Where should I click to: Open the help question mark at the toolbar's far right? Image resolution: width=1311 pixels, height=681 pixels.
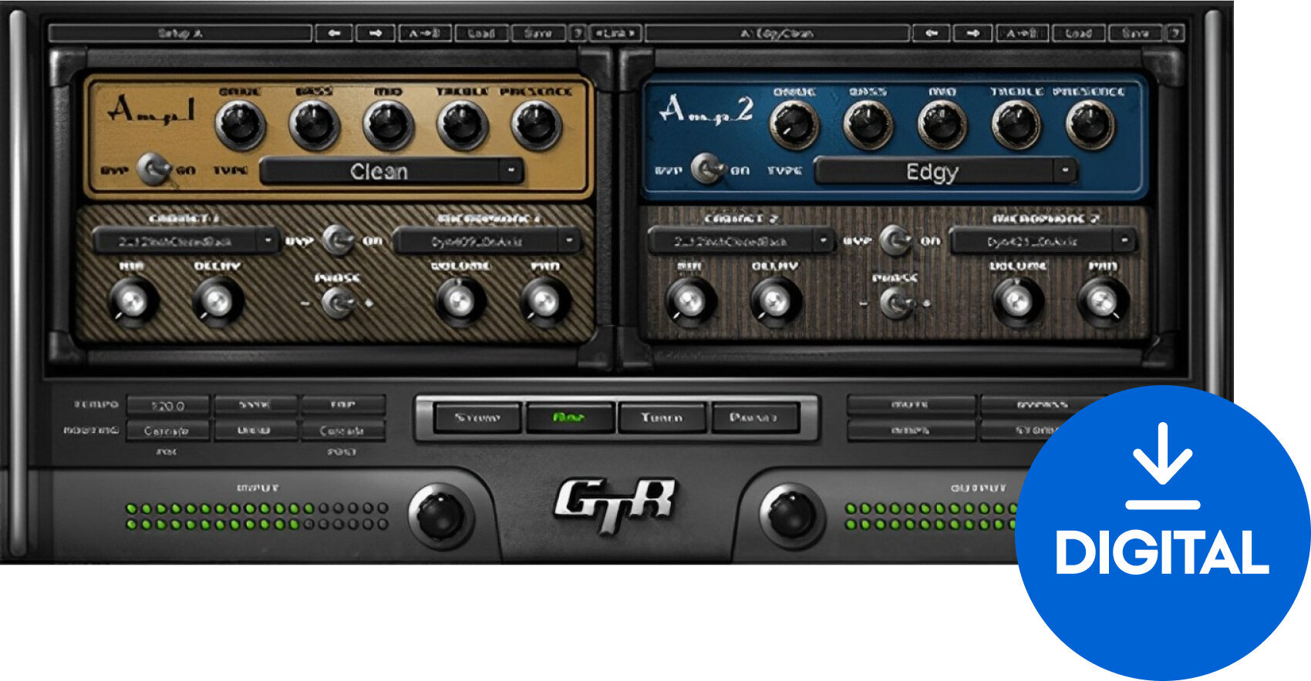(x=1175, y=33)
